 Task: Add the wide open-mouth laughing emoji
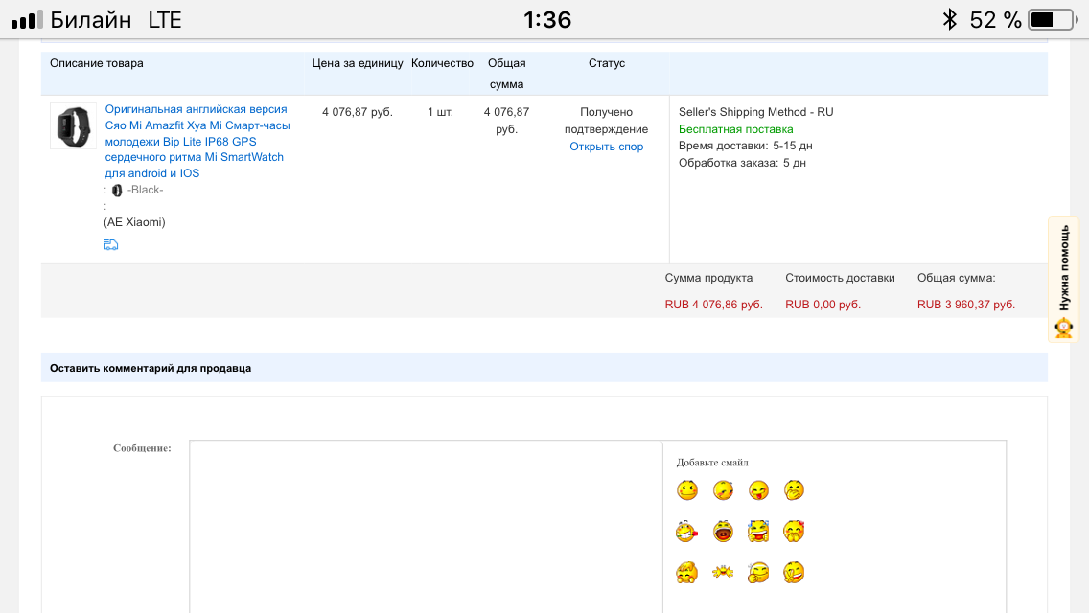tap(723, 532)
